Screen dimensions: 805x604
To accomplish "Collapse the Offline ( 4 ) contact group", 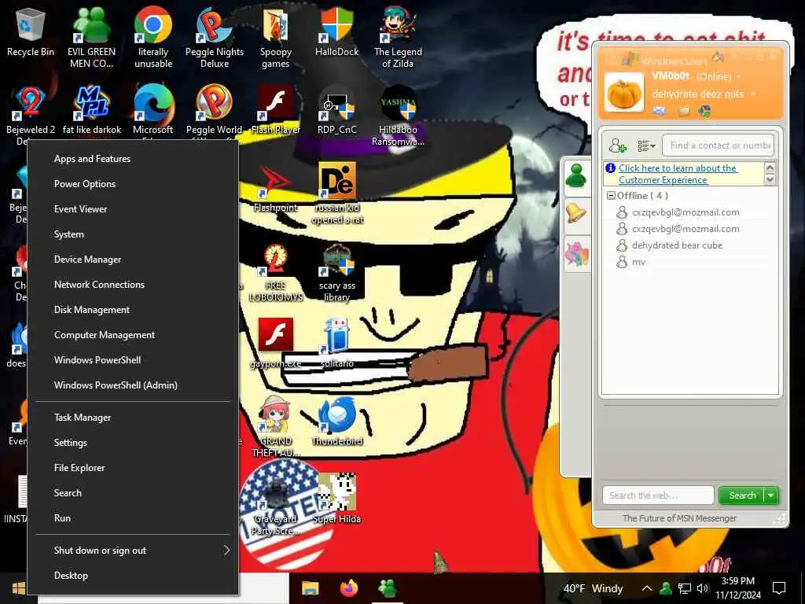I will [x=611, y=196].
